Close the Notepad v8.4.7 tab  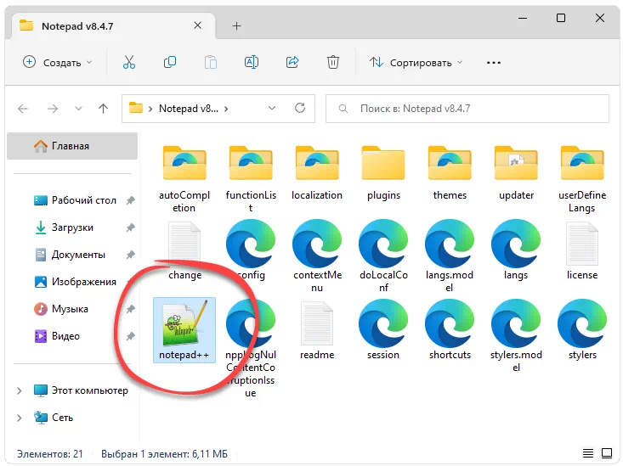tap(197, 25)
